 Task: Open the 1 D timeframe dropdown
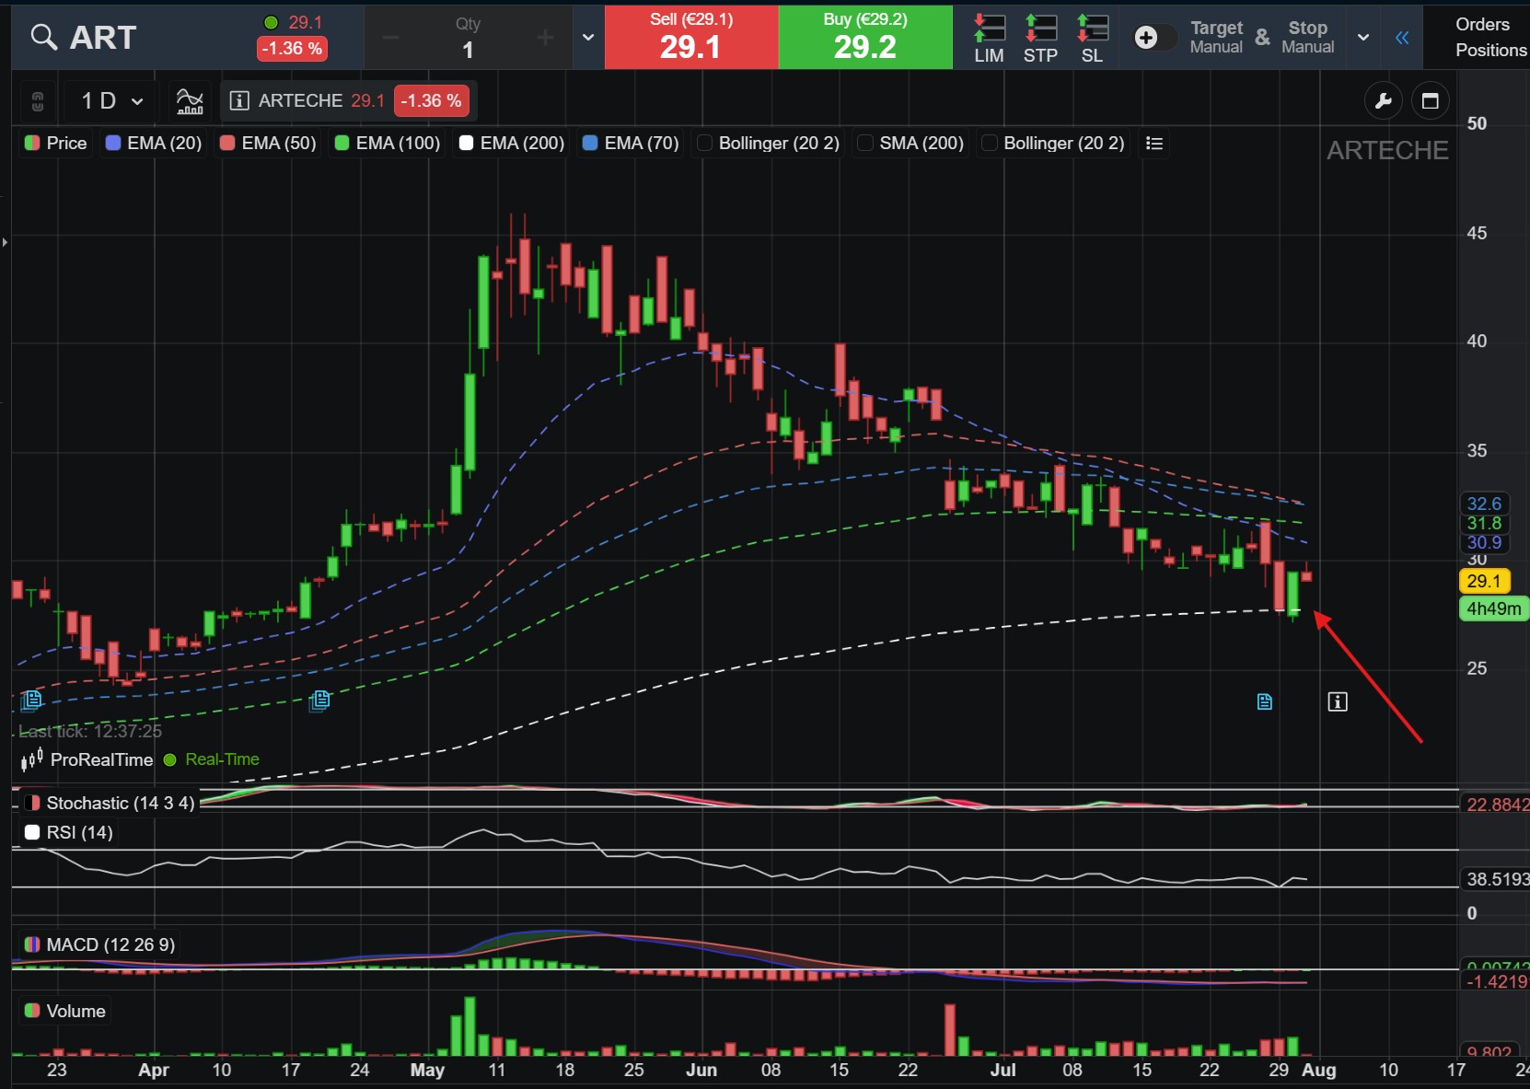[112, 100]
